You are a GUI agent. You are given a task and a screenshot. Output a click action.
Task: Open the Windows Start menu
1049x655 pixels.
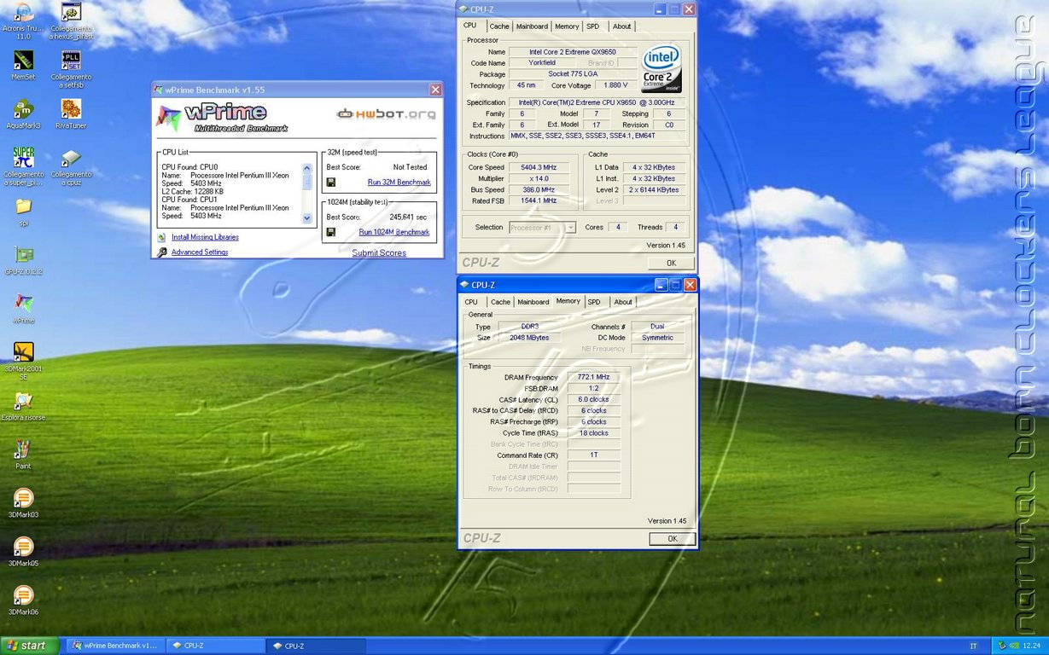click(30, 646)
